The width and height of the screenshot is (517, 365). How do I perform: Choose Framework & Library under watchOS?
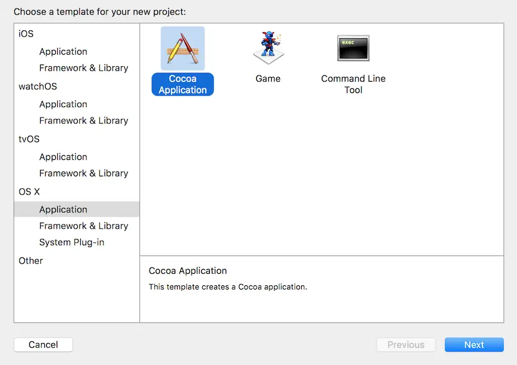pos(84,120)
